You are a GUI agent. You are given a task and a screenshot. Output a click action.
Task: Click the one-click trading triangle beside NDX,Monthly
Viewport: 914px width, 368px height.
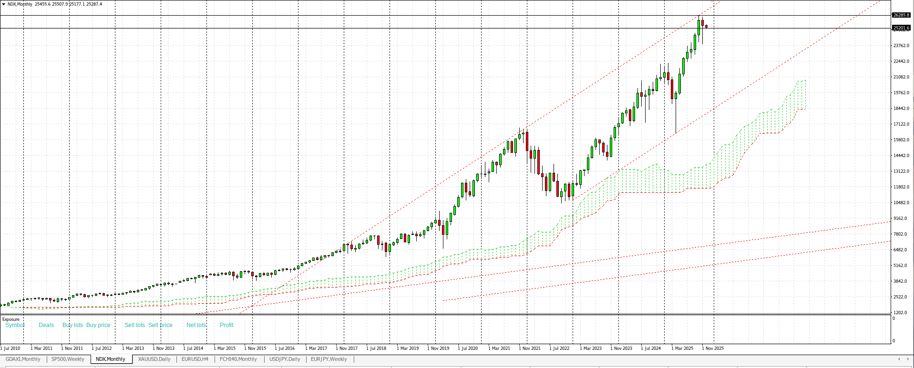pyautogui.click(x=3, y=4)
